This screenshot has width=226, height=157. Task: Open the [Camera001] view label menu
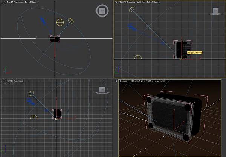125,81
